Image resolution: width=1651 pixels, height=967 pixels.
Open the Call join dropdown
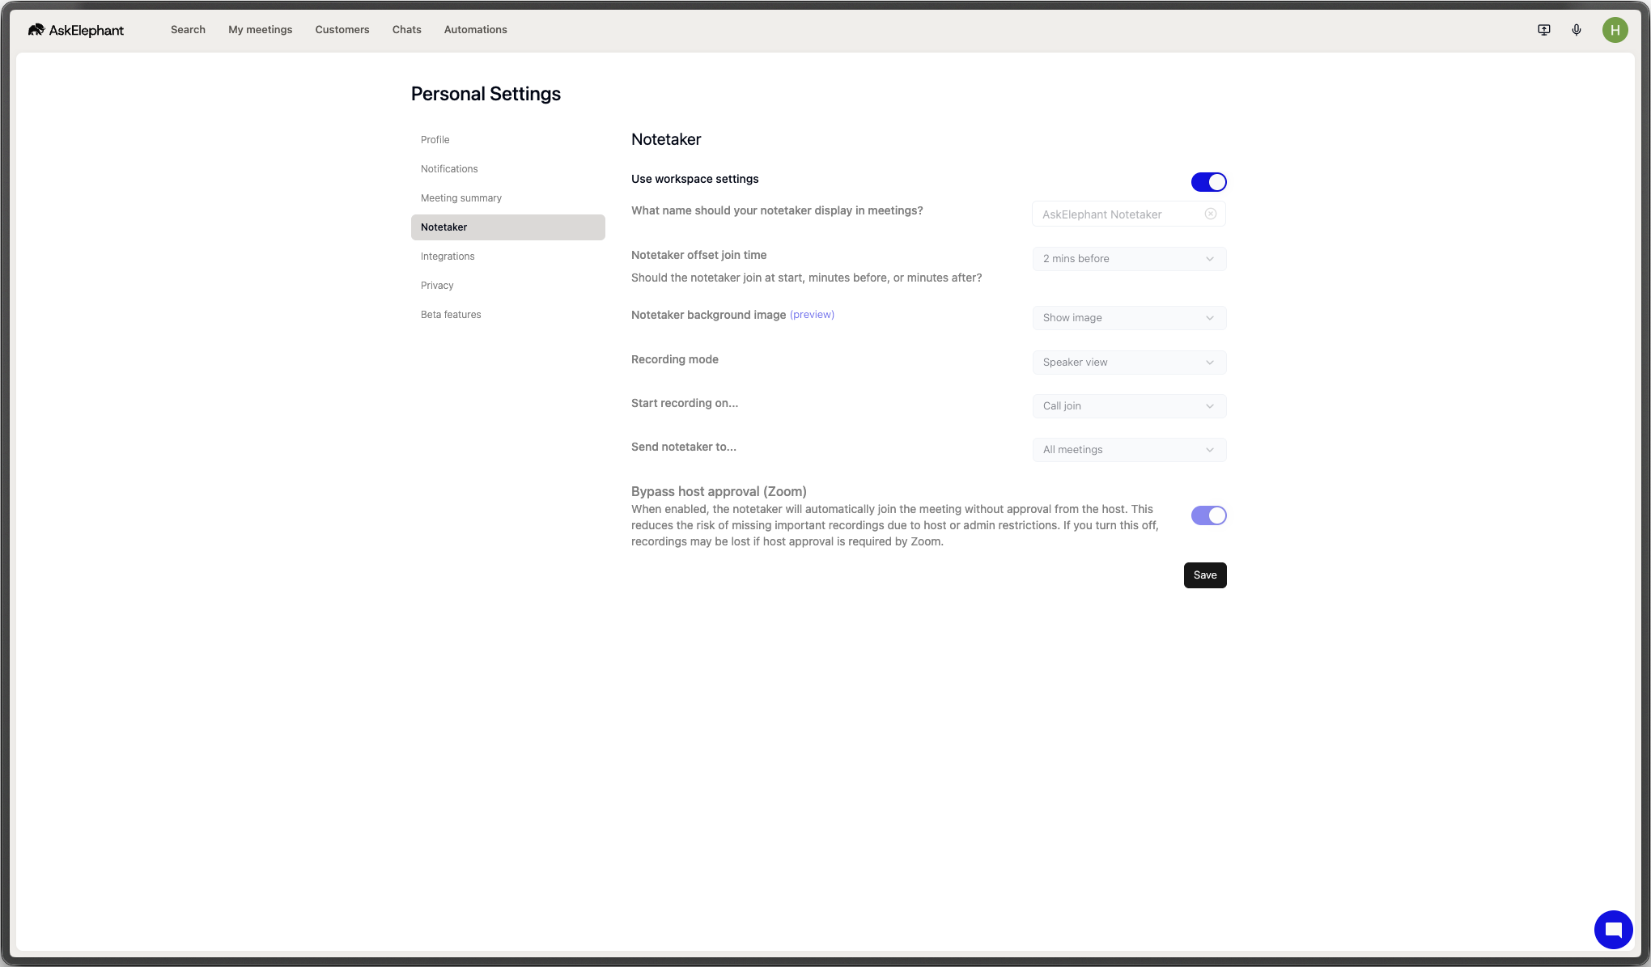point(1129,406)
